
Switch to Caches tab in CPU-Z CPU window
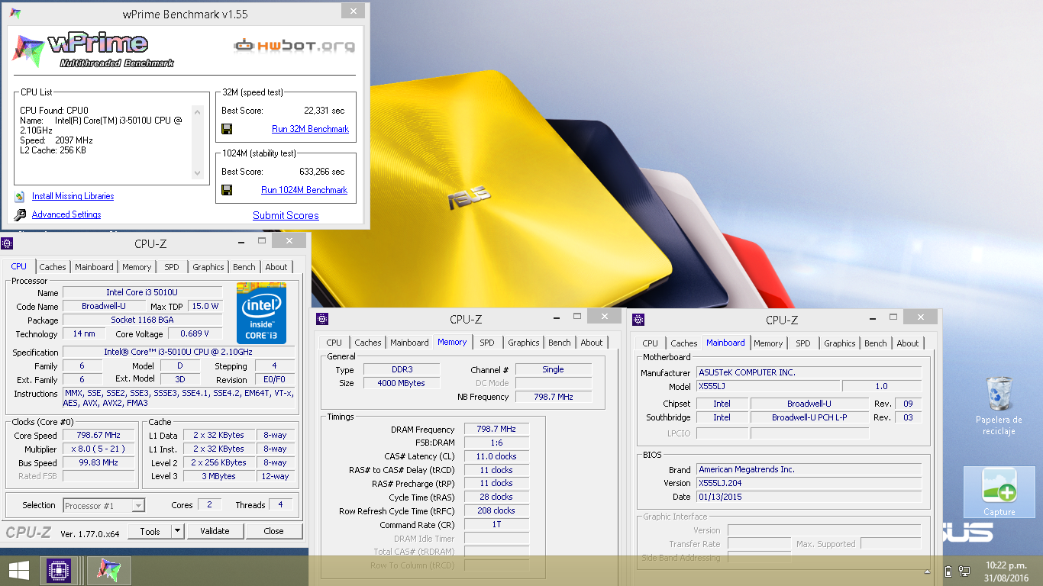click(x=53, y=267)
